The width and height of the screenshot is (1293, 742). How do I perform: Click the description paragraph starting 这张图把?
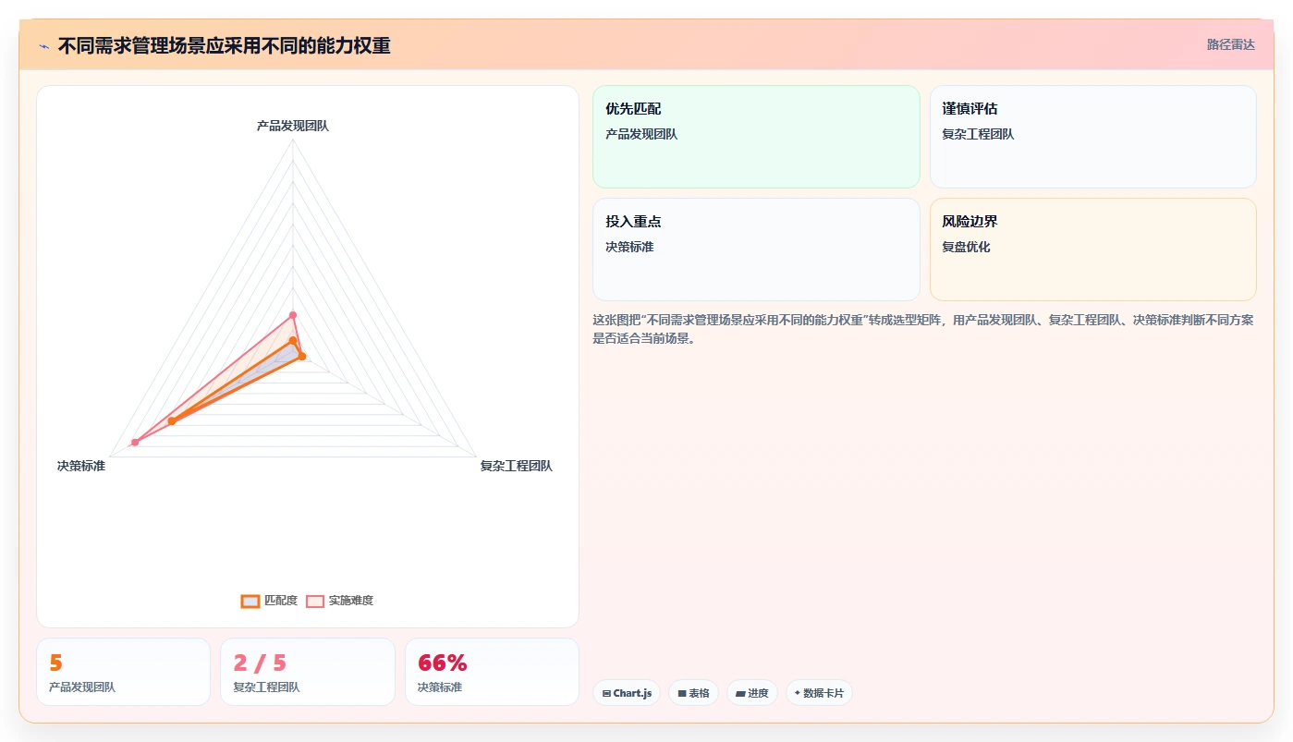click(x=922, y=329)
